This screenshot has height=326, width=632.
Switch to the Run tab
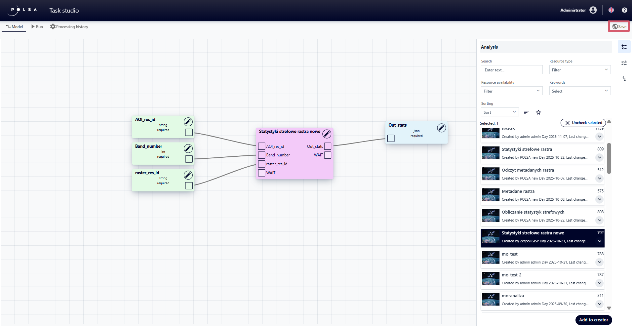[37, 27]
